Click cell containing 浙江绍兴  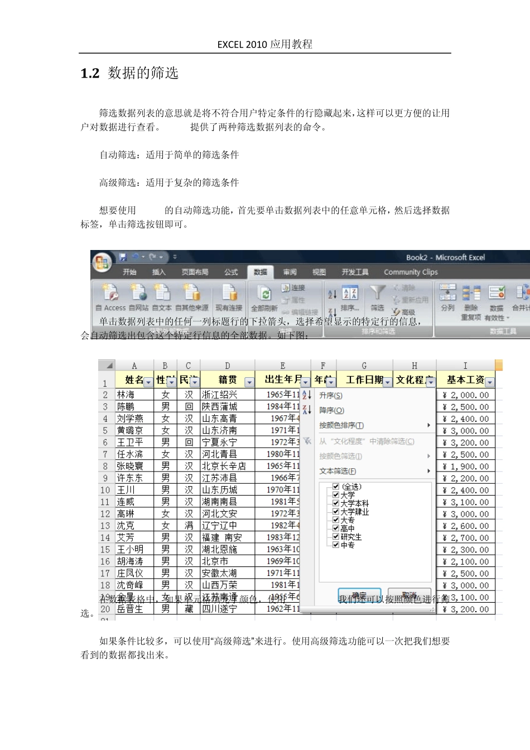coord(228,395)
